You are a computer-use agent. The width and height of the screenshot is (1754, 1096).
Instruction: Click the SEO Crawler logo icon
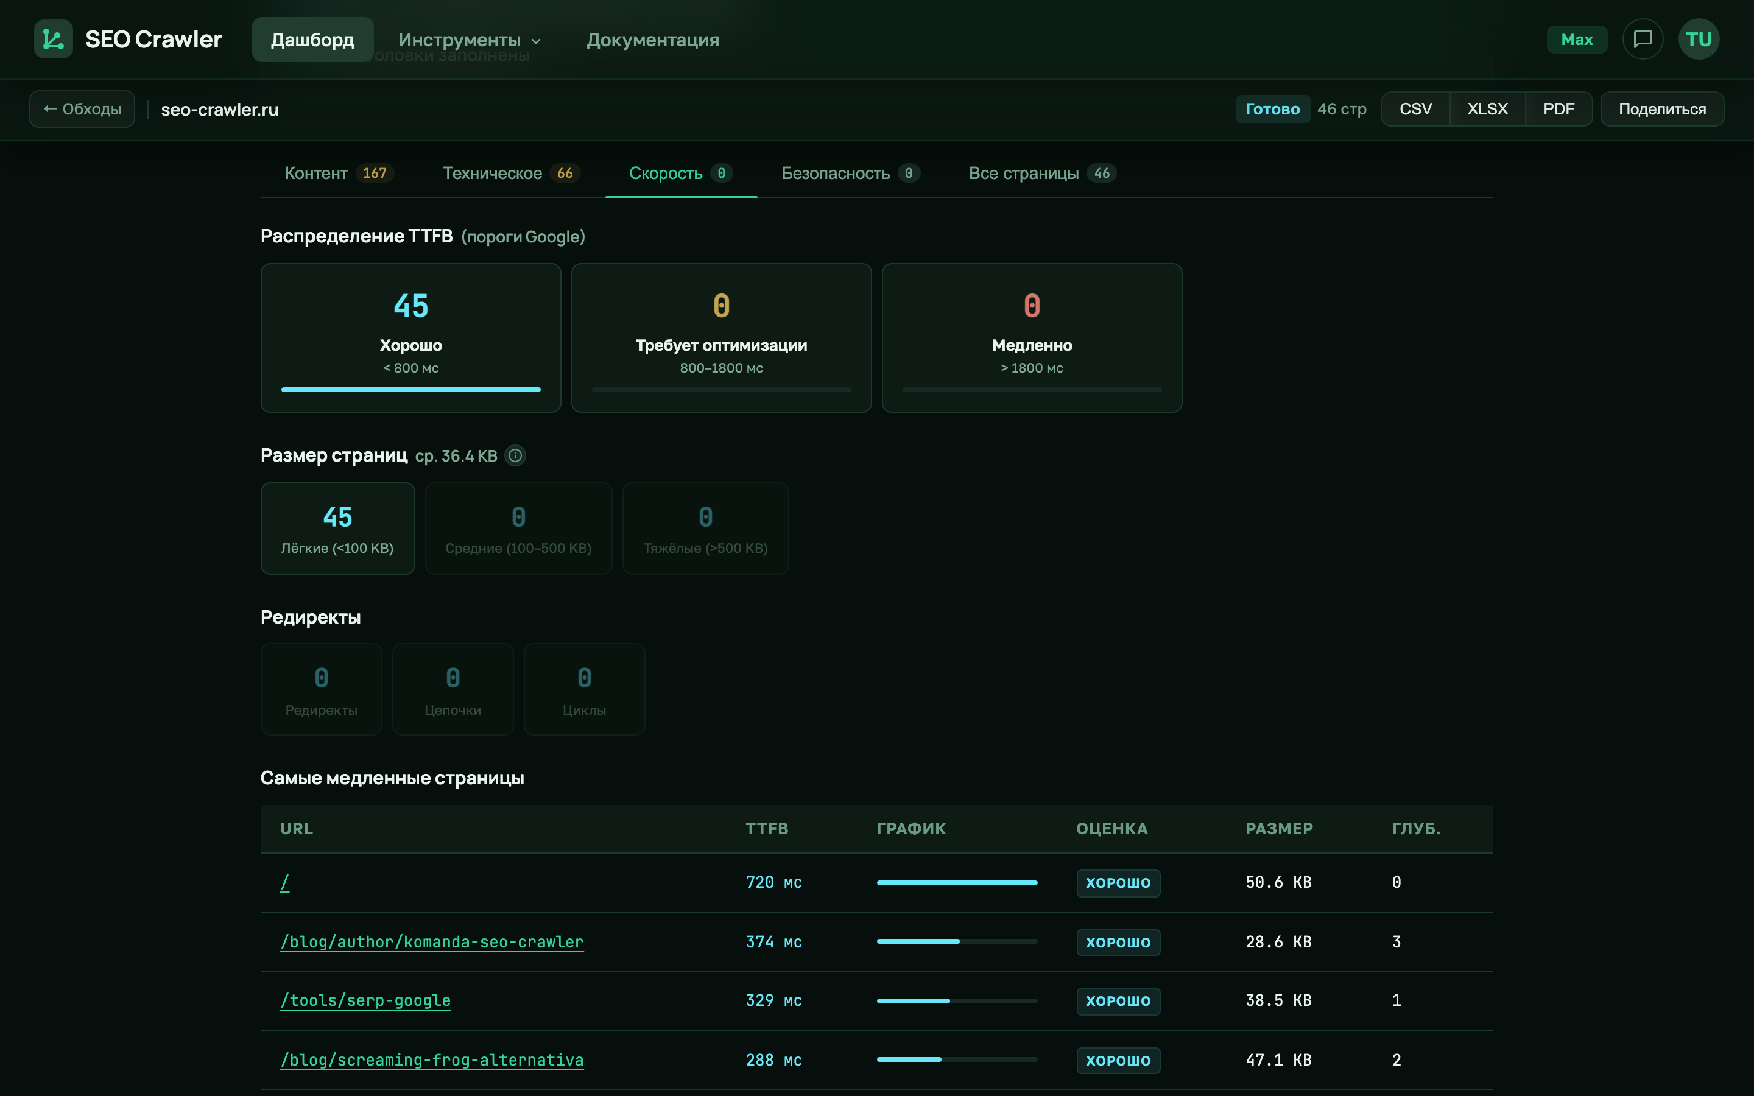coord(53,39)
